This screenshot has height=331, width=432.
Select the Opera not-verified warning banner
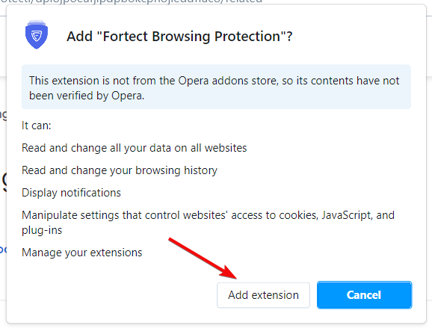point(216,87)
